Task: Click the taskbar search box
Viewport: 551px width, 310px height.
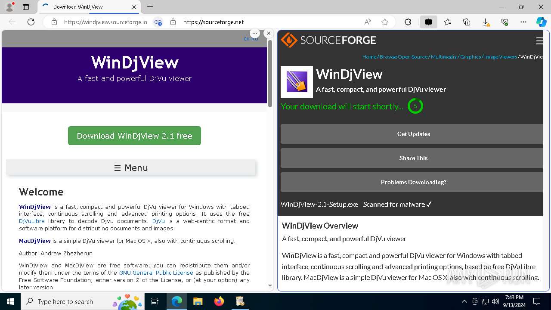Action: point(83,301)
